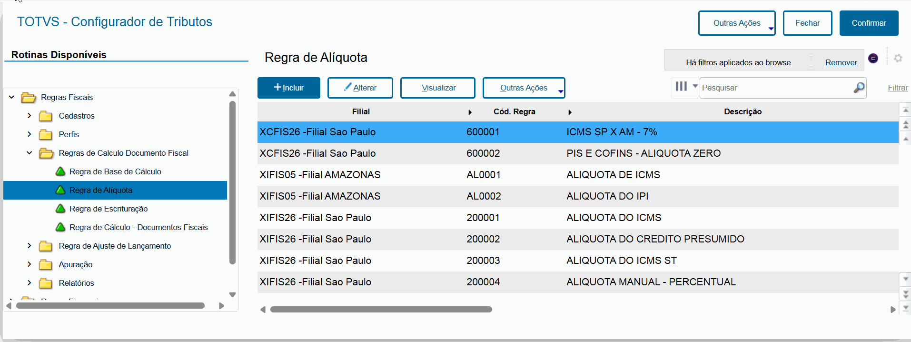The height and width of the screenshot is (342, 911).
Task: Click the Regra de Base de Cálculo icon
Action: pos(60,171)
